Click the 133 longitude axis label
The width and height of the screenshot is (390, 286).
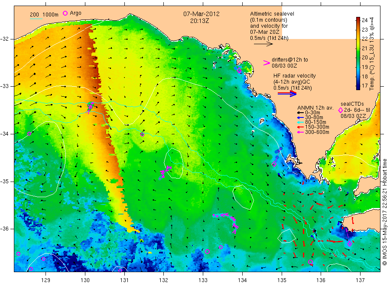[203, 280]
